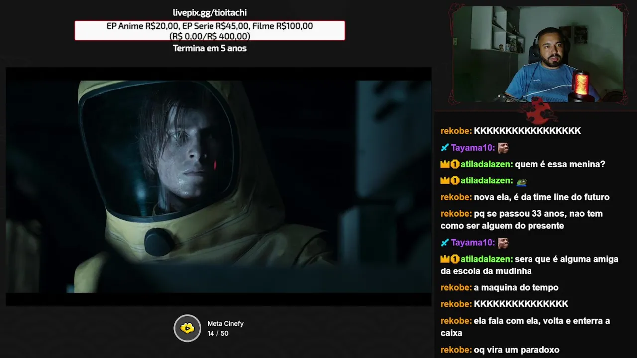The width and height of the screenshot is (637, 358).
Task: Click the crown badge beside 'quem é essa menina?'
Action: [x=445, y=164]
